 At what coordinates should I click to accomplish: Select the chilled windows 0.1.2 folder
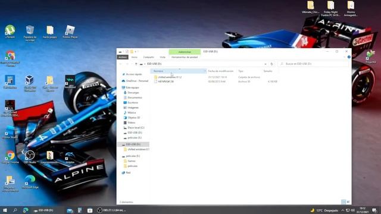[170, 77]
